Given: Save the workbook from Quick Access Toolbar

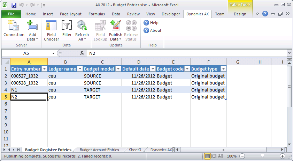Looking at the screenshot, I should click(14, 5).
